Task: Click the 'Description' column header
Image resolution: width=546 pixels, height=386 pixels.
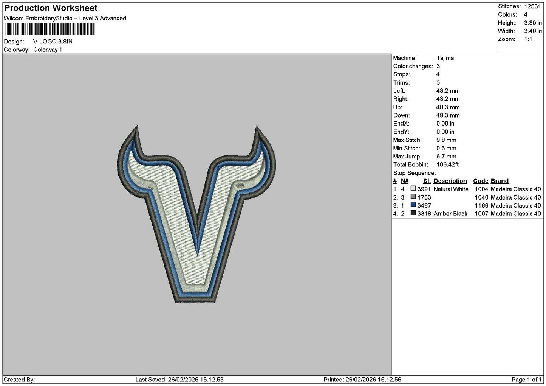Action: coord(450,181)
